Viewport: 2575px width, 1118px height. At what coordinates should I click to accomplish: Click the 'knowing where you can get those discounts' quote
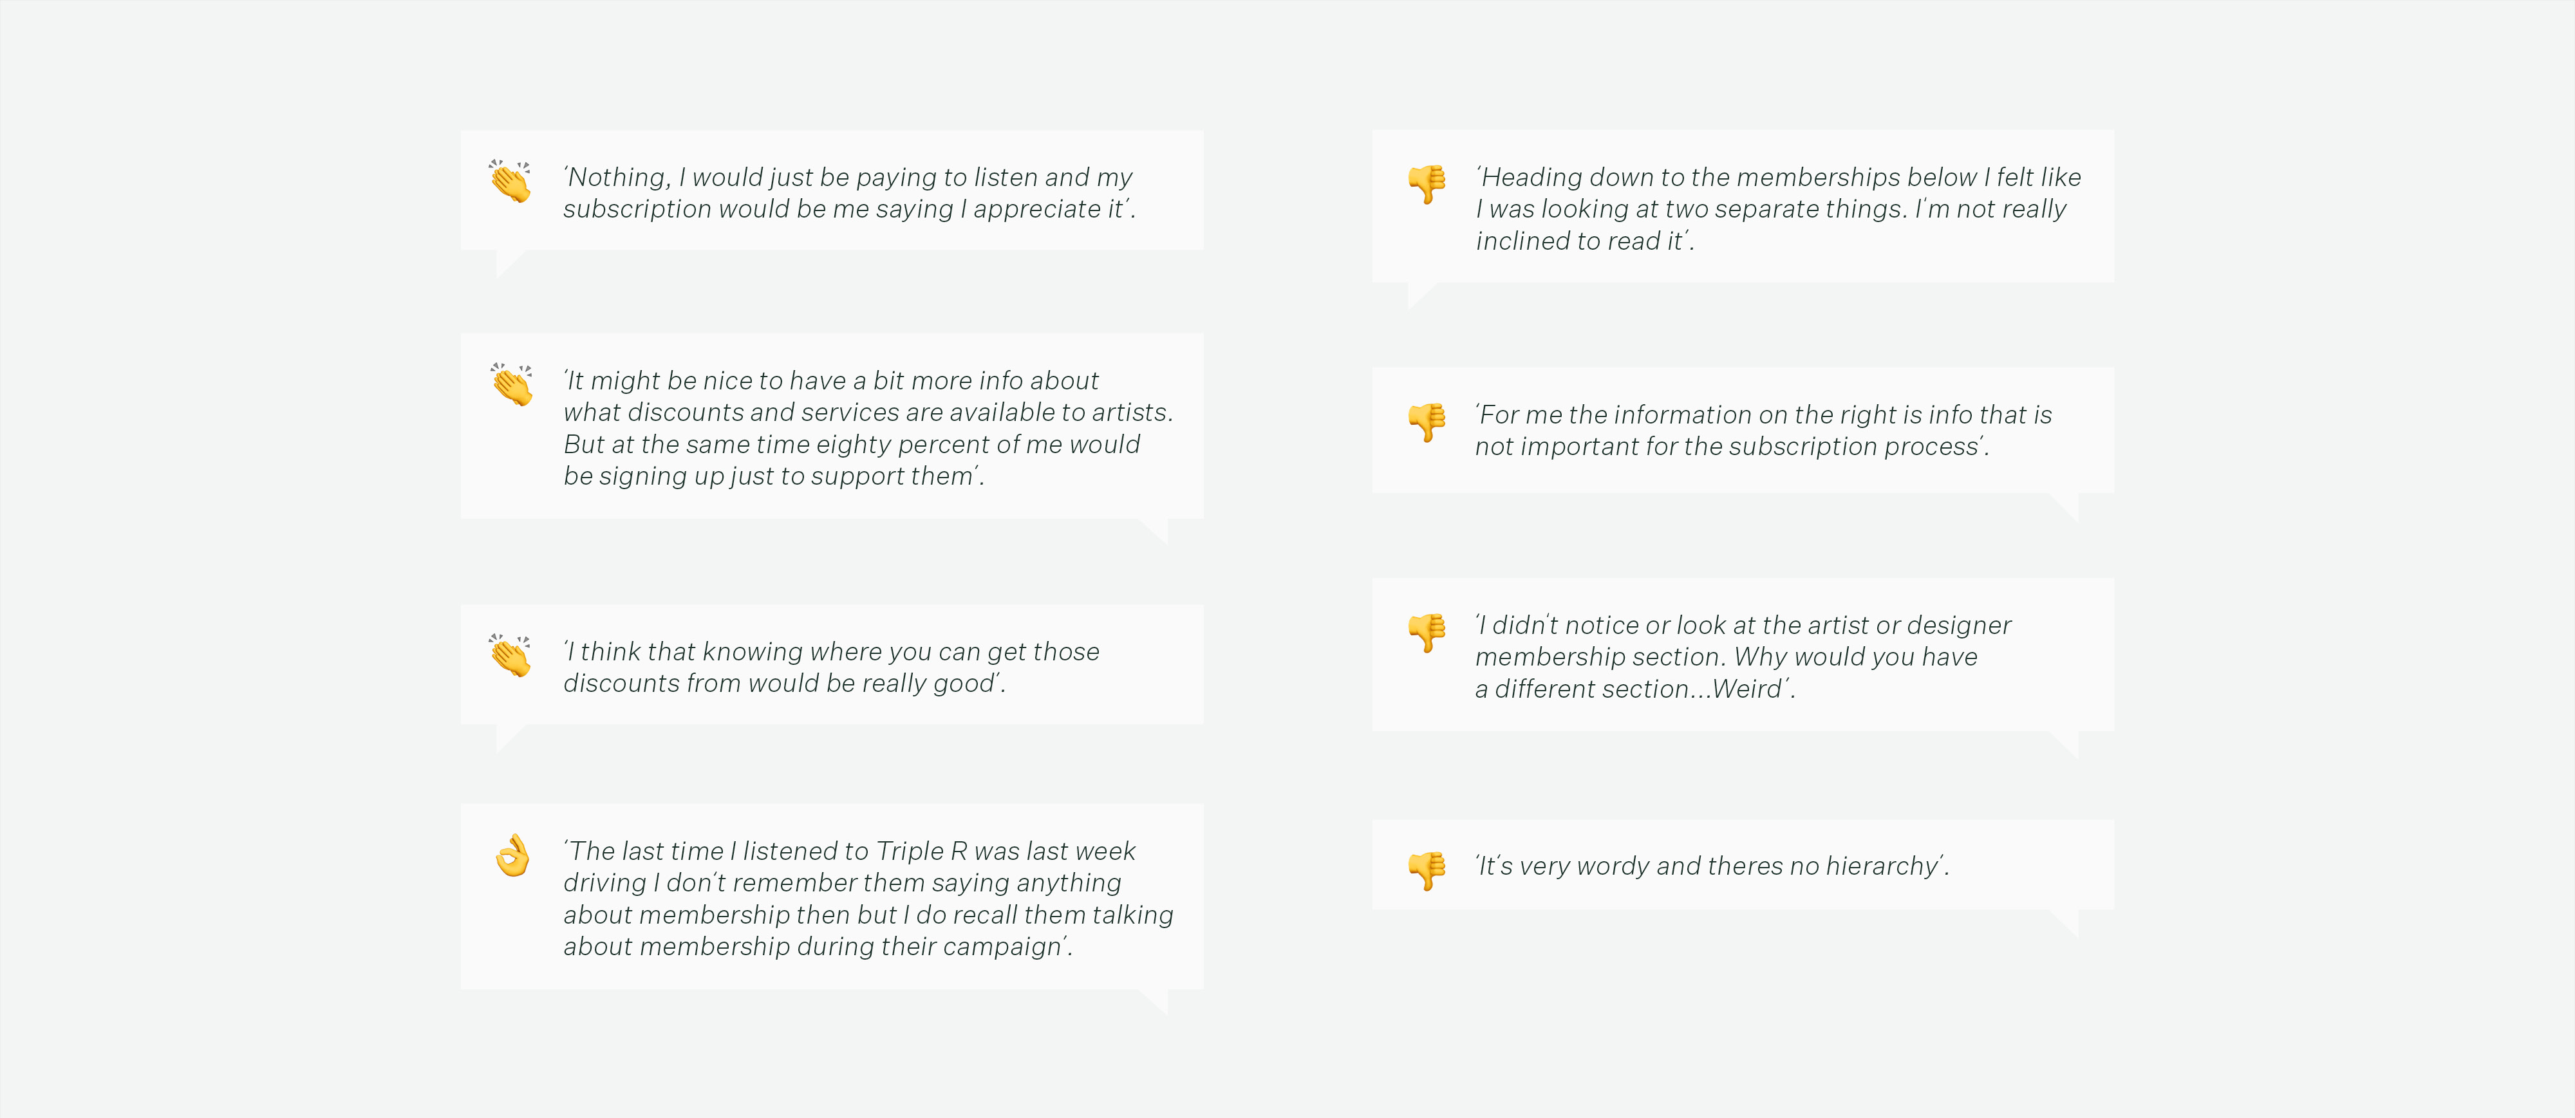tap(830, 667)
